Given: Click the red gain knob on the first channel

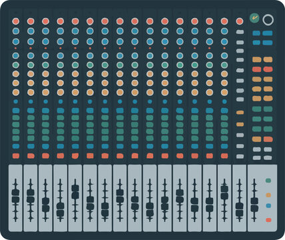Looking at the screenshot, I should 16,21.
